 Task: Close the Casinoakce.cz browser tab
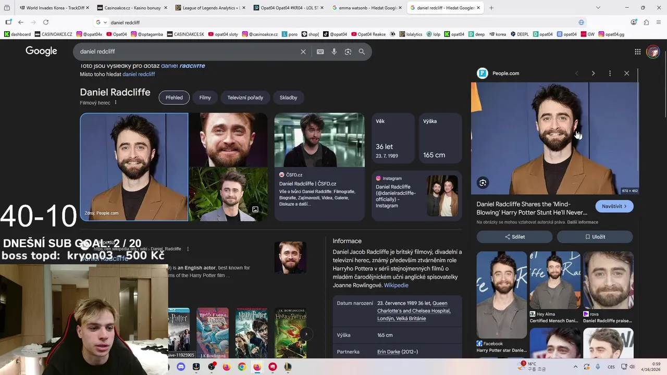(165, 8)
